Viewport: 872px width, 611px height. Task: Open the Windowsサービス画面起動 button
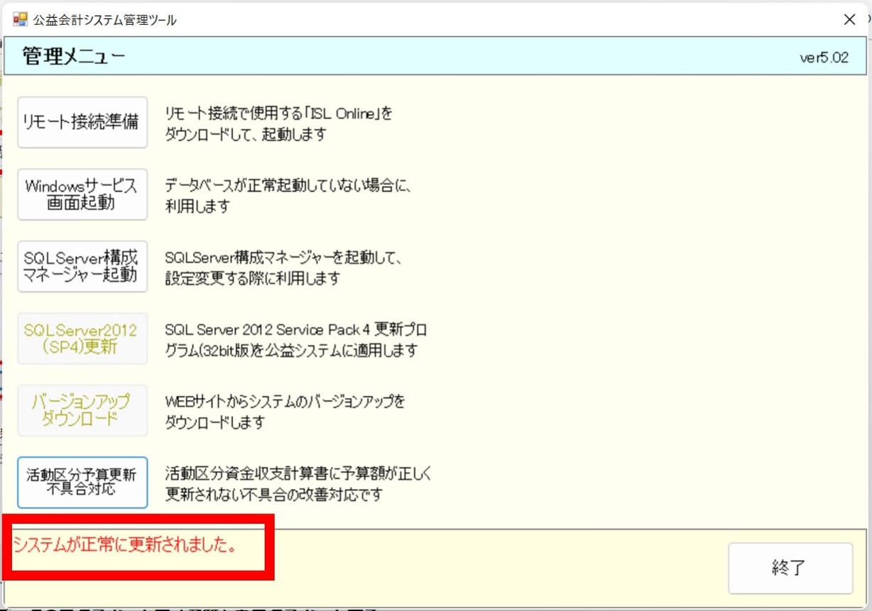click(x=82, y=194)
